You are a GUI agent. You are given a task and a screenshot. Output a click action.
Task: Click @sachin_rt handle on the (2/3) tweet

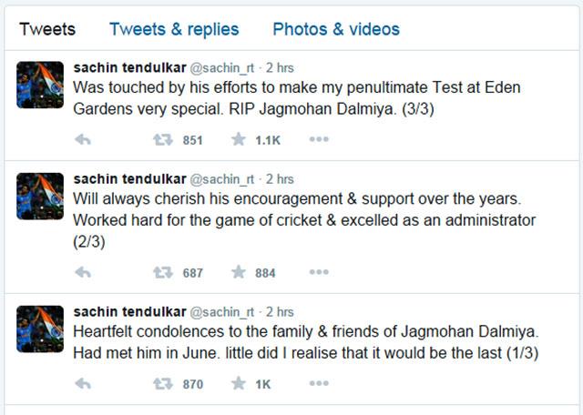[222, 179]
